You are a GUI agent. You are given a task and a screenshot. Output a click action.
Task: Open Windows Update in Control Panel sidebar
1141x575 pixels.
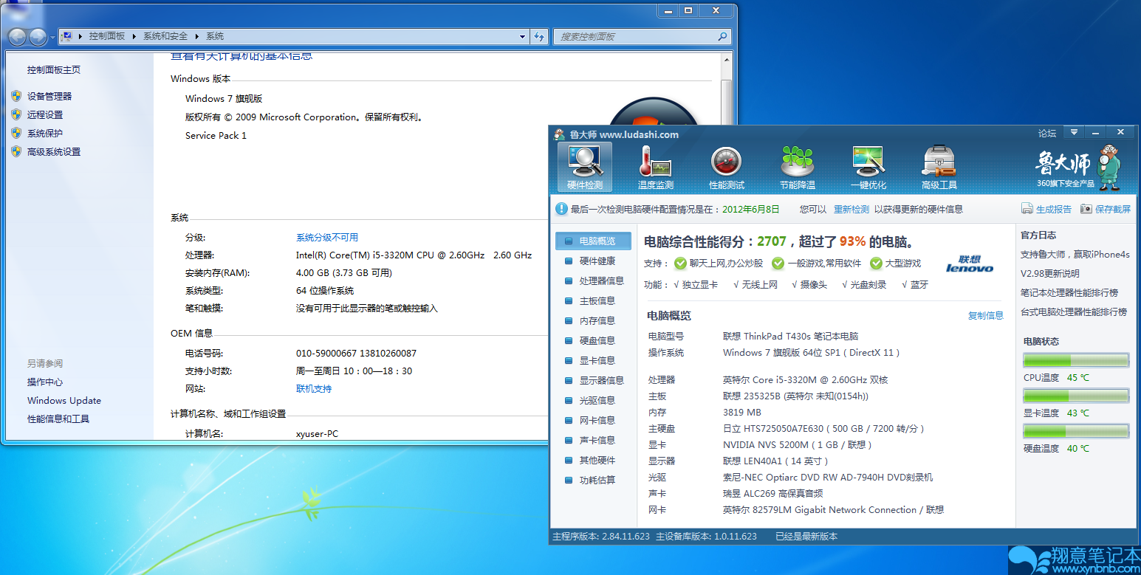[64, 400]
